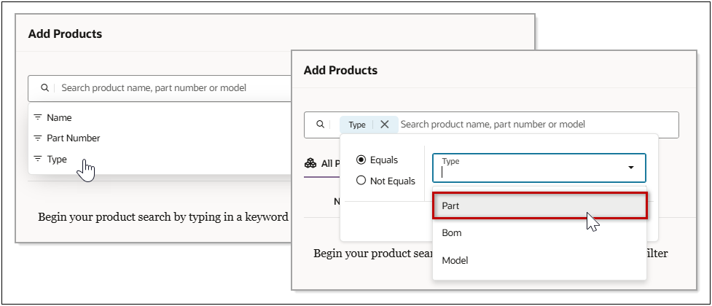Click the filter icon beside Name
Viewport: 712px width, 306px height.
click(x=38, y=117)
